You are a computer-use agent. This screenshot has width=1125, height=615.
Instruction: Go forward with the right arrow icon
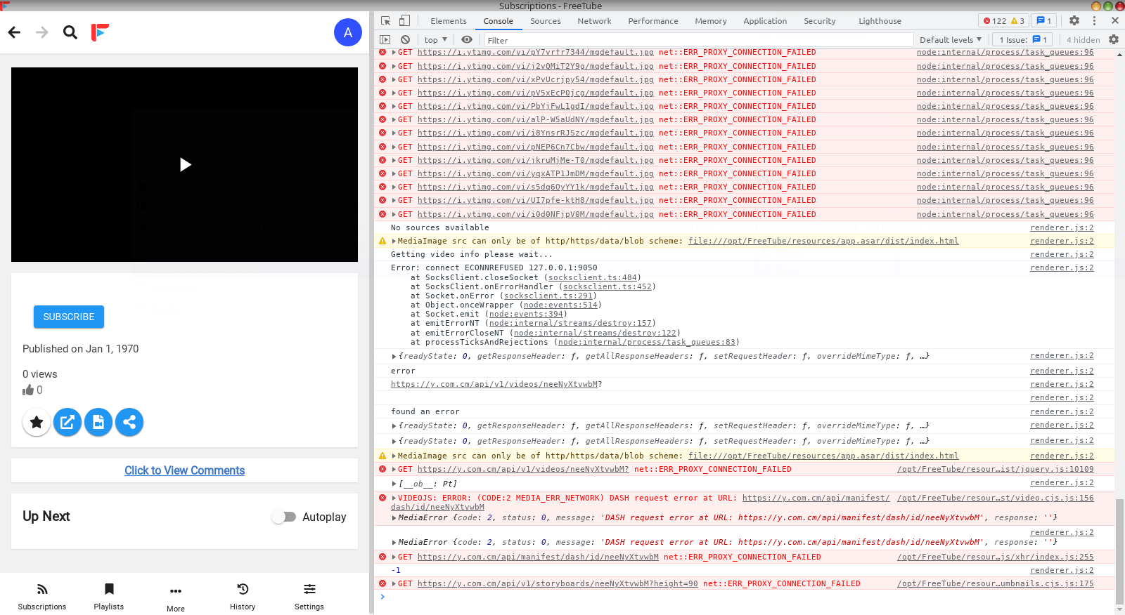[42, 32]
